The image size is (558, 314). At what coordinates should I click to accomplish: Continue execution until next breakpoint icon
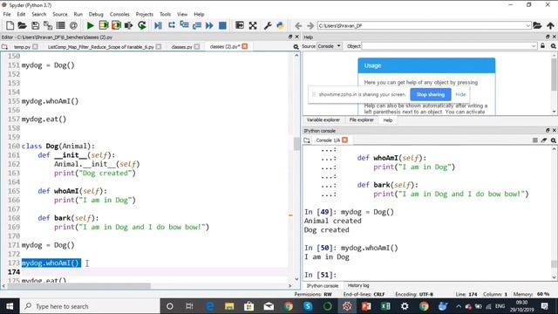click(209, 25)
